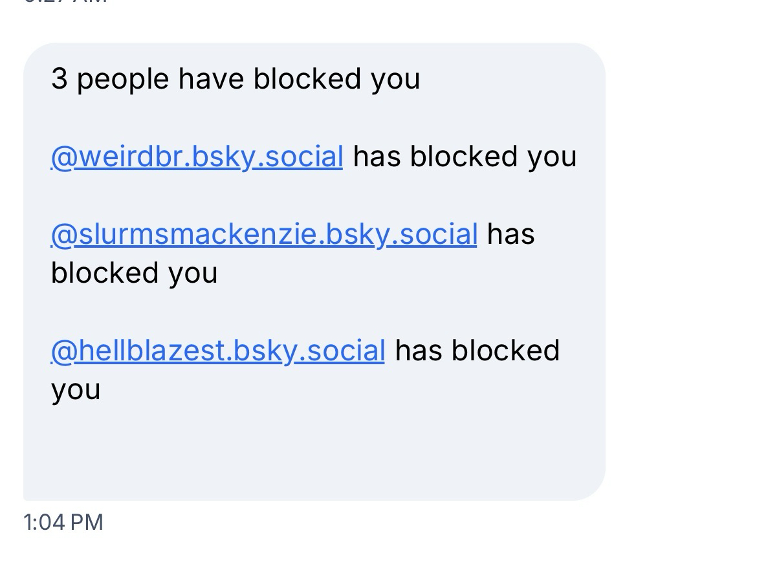This screenshot has height=568, width=757.
Task: Click the number "3" starting the message
Action: coord(59,80)
